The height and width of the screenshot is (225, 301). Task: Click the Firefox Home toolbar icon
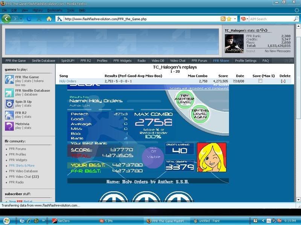[x=49, y=19]
